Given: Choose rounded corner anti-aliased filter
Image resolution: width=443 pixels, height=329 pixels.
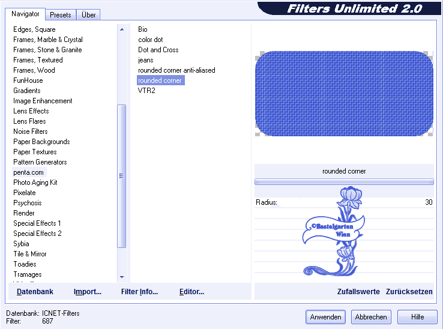Looking at the screenshot, I should click(176, 70).
